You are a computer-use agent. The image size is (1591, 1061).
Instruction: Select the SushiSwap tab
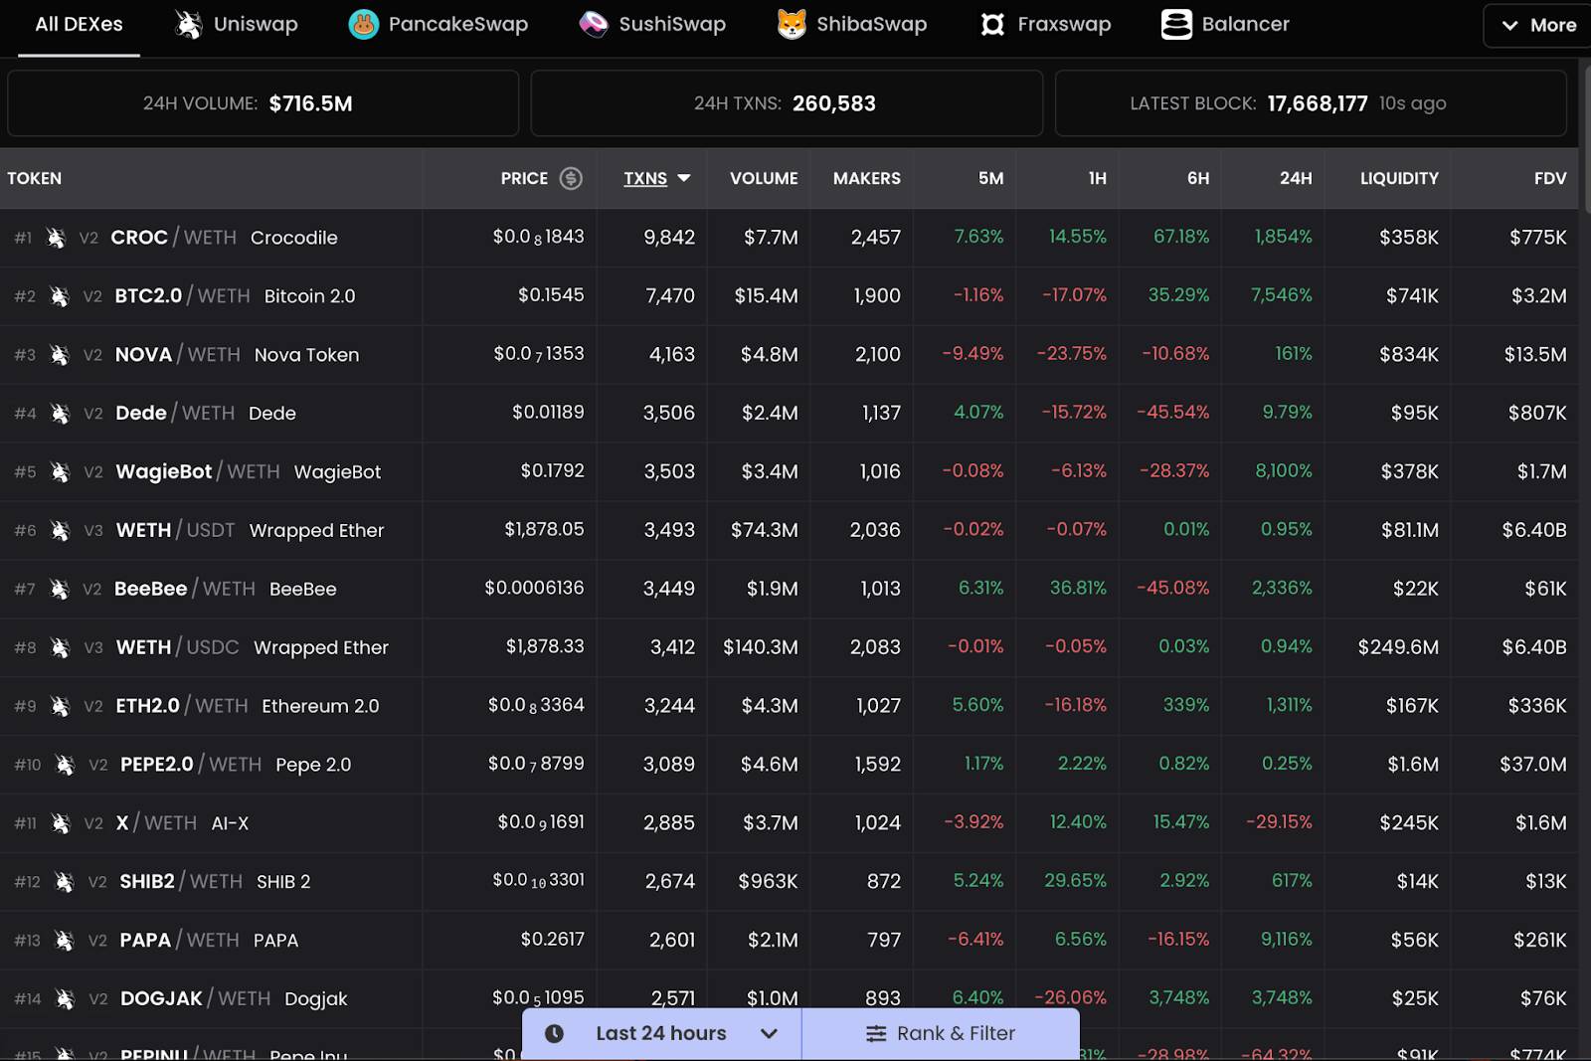coord(652,24)
